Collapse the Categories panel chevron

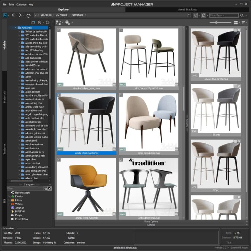(50, 184)
